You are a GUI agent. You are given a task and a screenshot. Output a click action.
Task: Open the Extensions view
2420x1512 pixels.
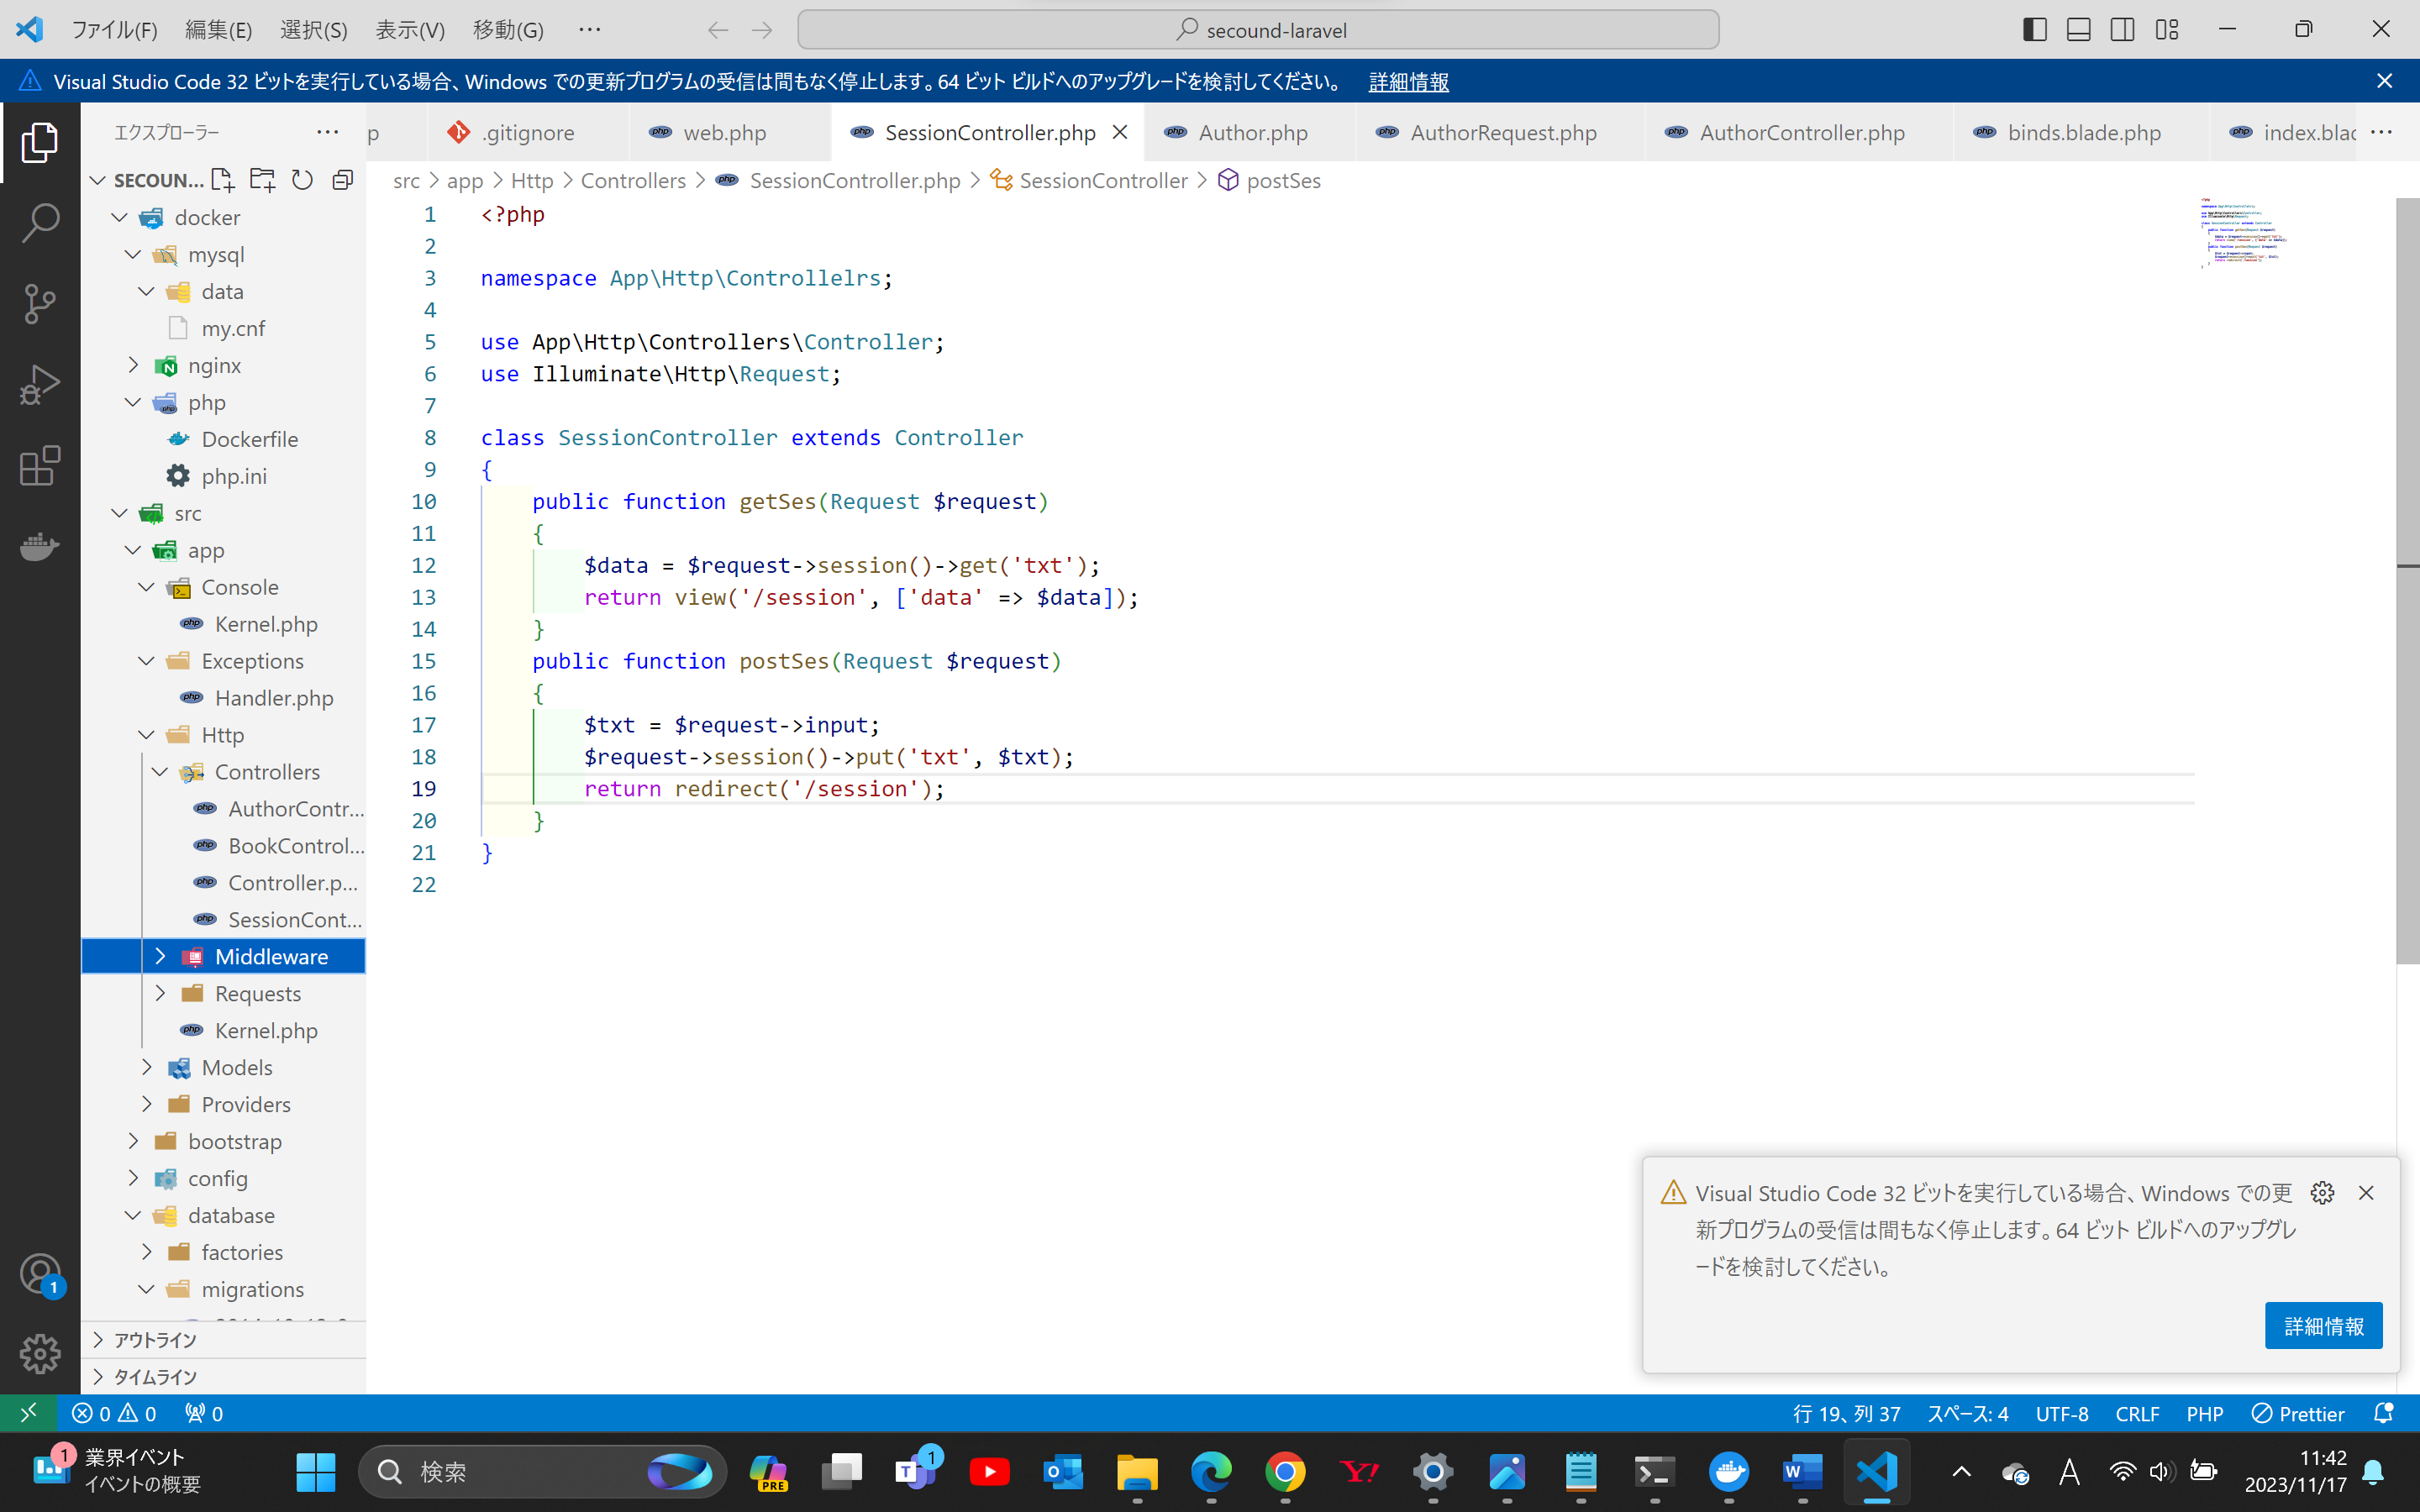tap(40, 466)
